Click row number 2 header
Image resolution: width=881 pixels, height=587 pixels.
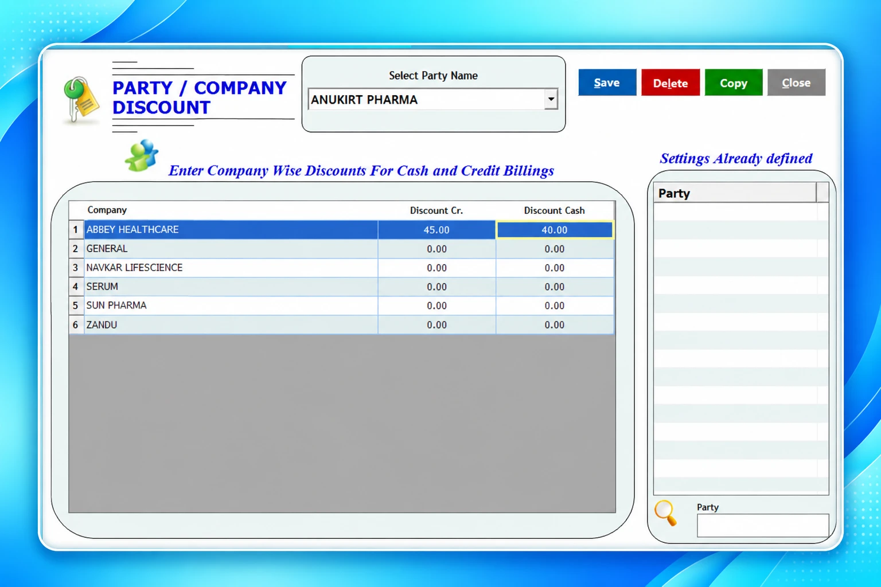point(76,249)
